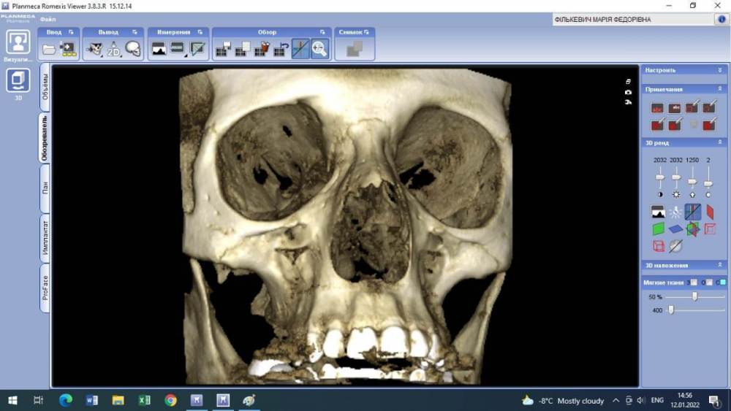Toggle the S soft tissue checkbox

tap(694, 283)
